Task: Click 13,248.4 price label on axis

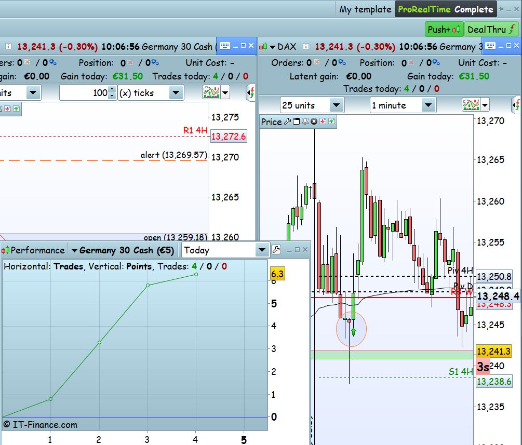Action: click(498, 296)
